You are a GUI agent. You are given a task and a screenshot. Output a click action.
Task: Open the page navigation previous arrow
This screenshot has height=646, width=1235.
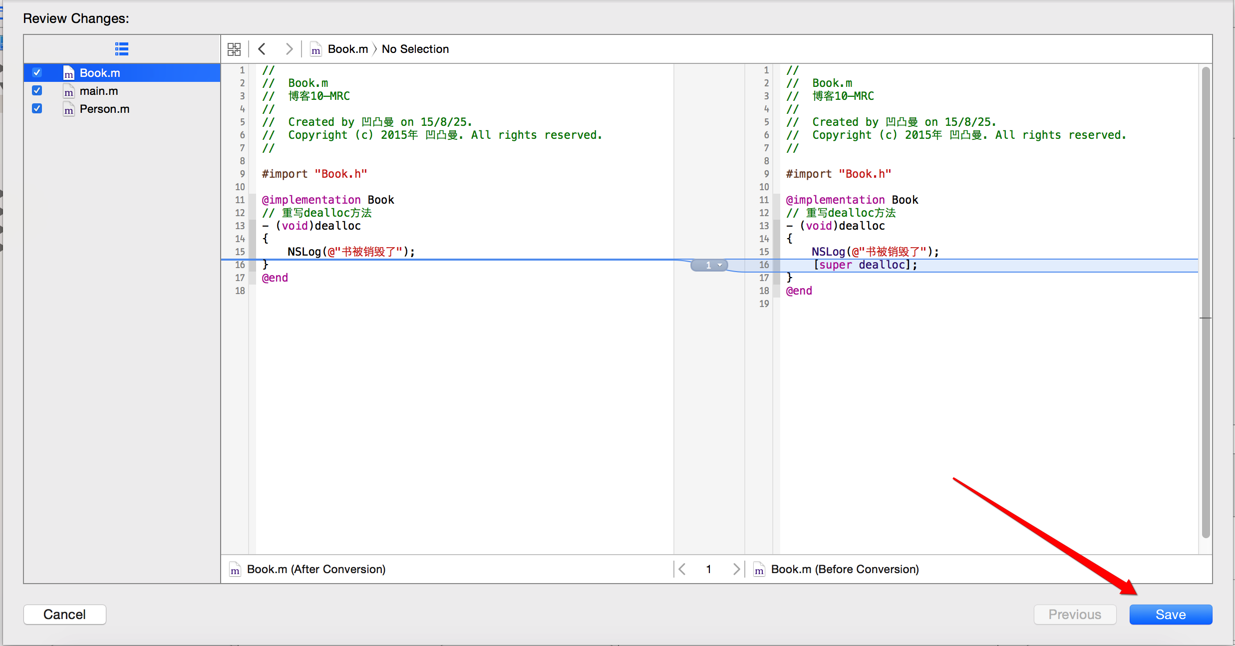coord(683,569)
